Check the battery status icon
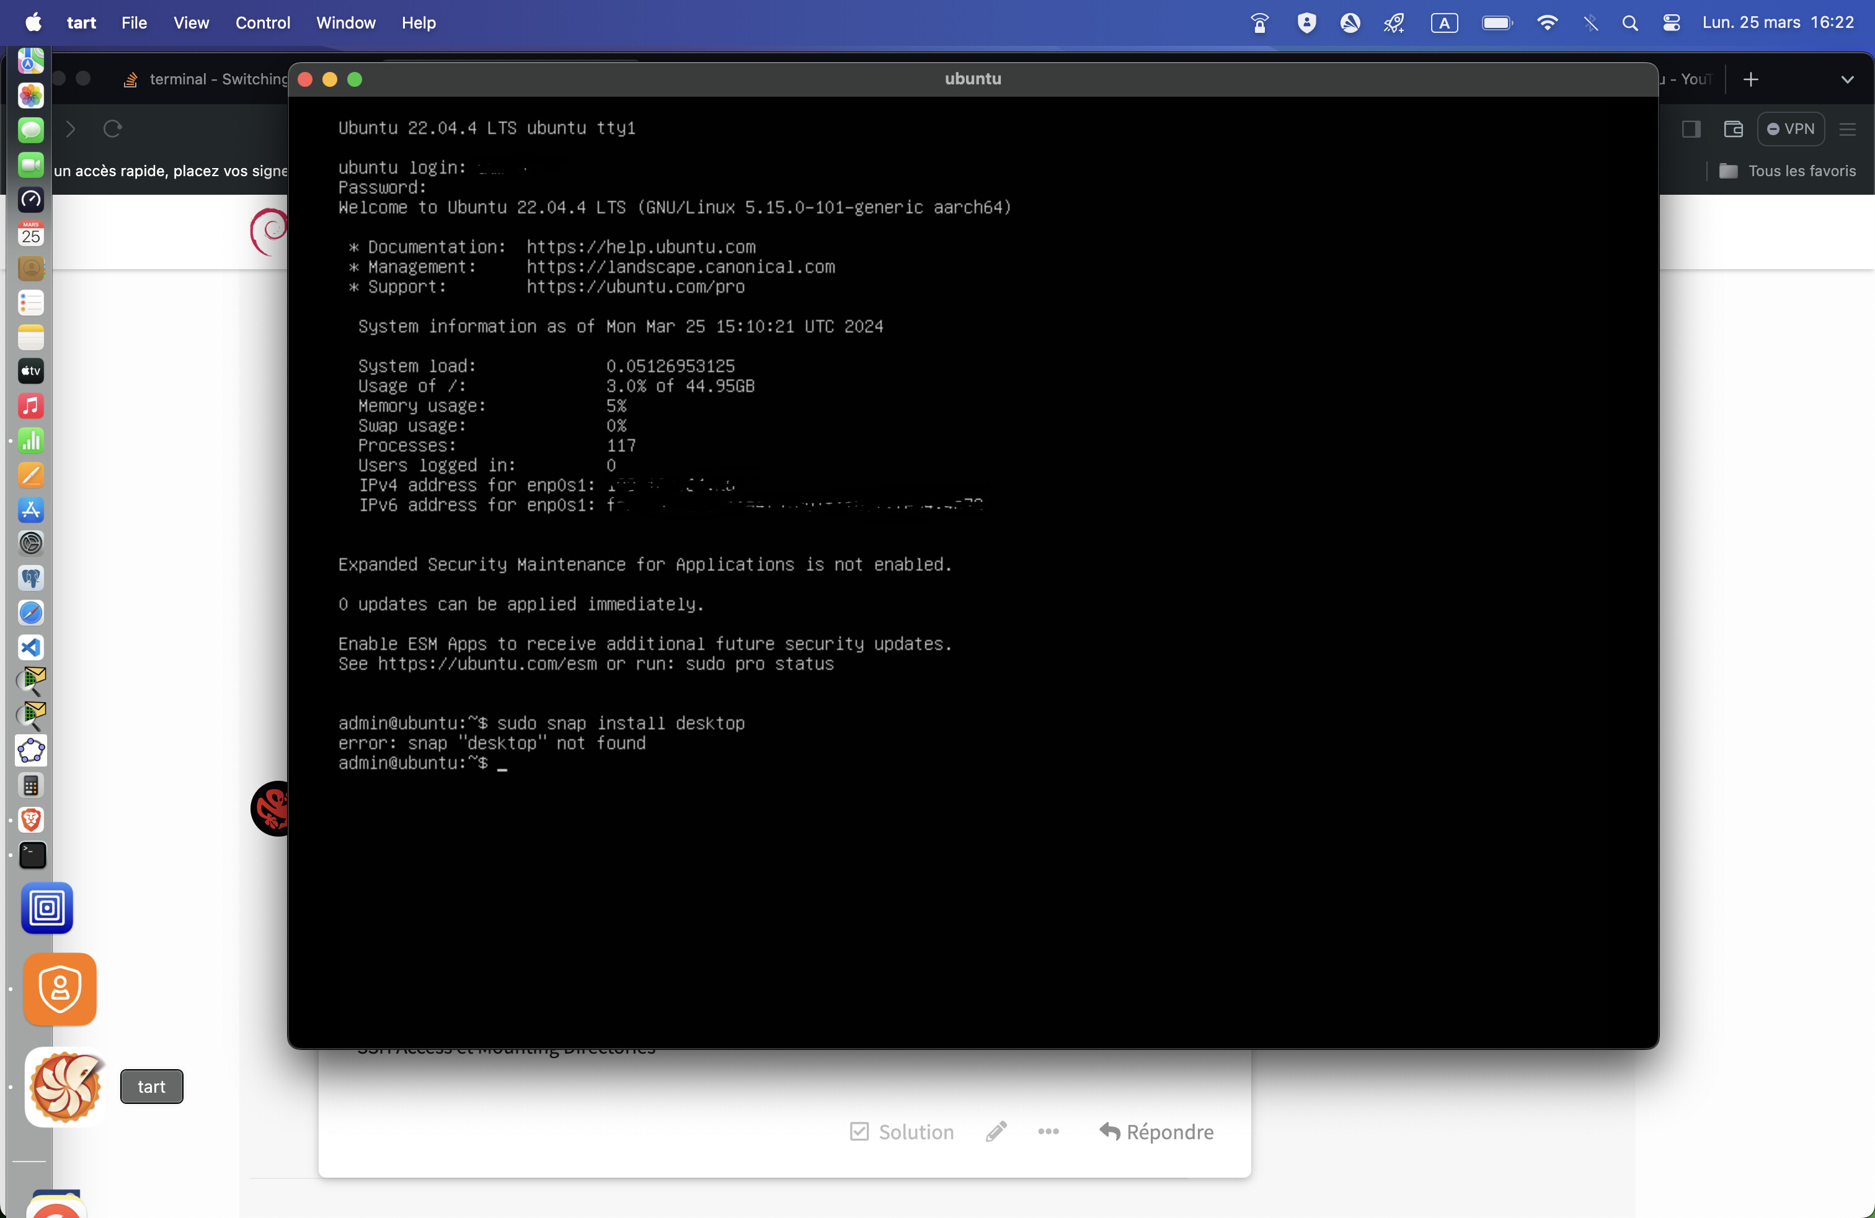Viewport: 1875px width, 1218px height. pyautogui.click(x=1497, y=23)
